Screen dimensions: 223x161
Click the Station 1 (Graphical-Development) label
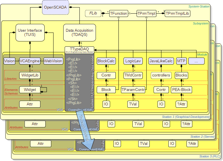point(186,117)
